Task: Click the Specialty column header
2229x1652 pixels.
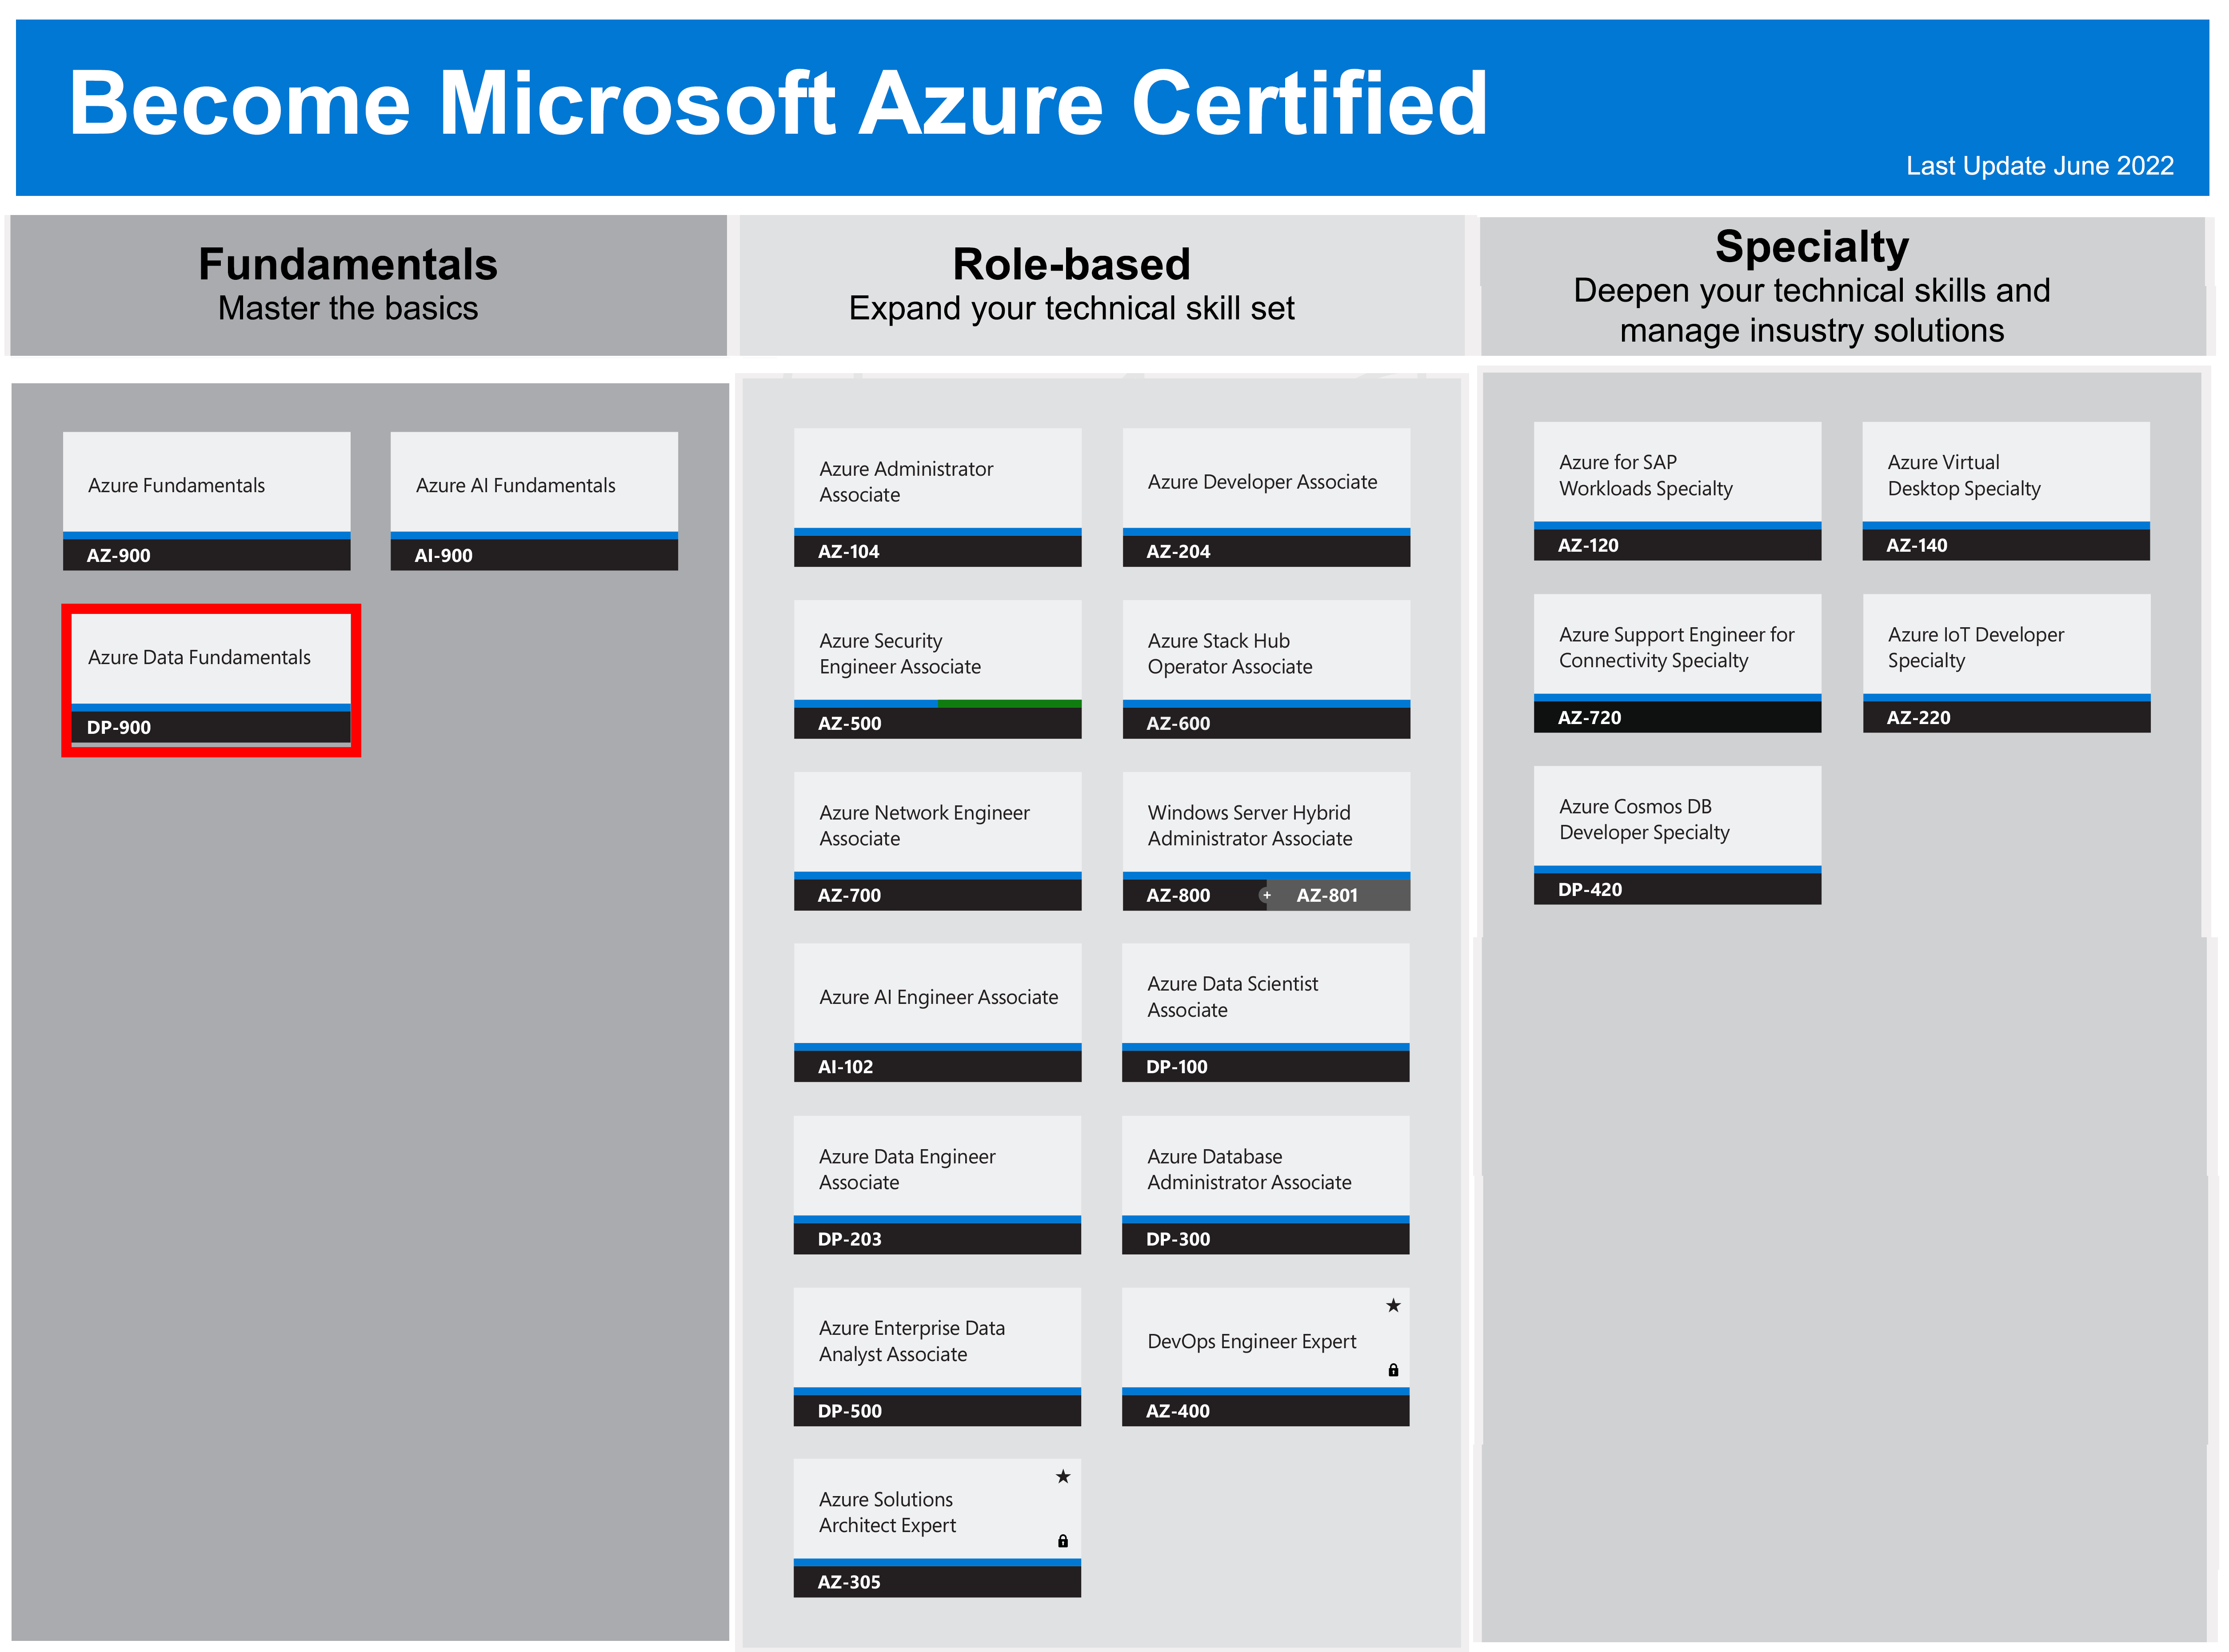Action: [x=1842, y=286]
